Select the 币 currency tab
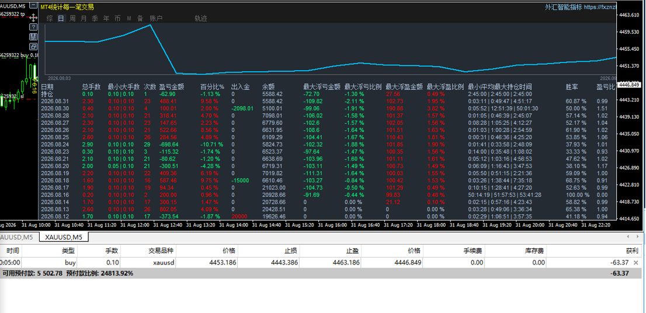The width and height of the screenshot is (646, 313). 117,18
